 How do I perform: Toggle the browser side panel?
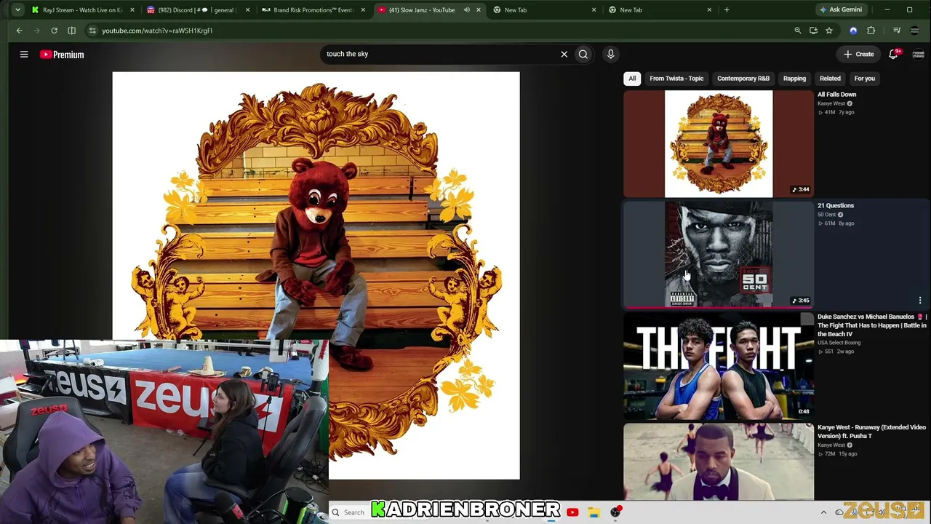(72, 31)
